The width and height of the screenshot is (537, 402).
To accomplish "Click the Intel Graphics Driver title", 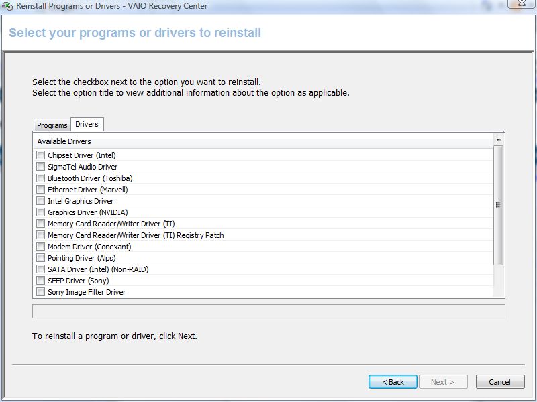I will (x=81, y=201).
